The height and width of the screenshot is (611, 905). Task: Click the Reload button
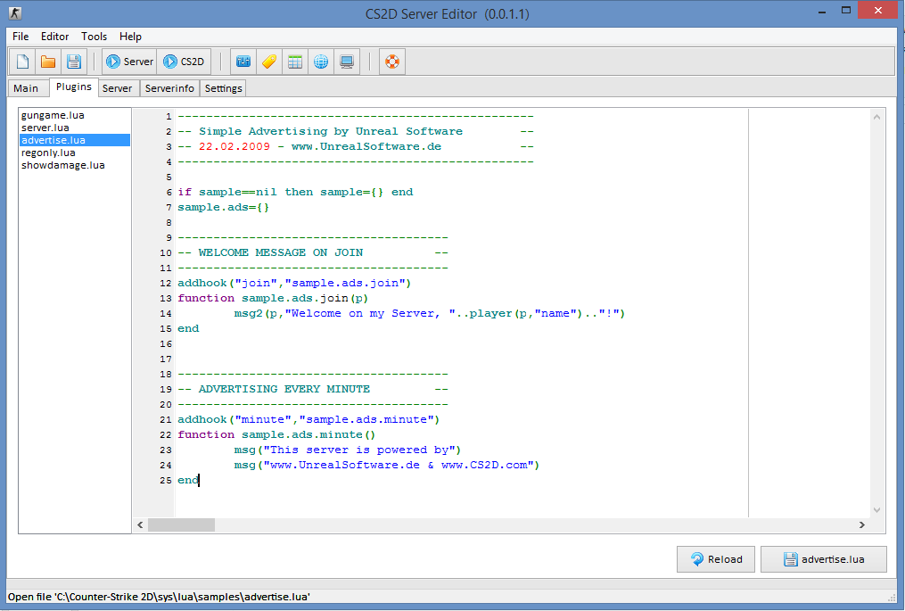pos(716,559)
